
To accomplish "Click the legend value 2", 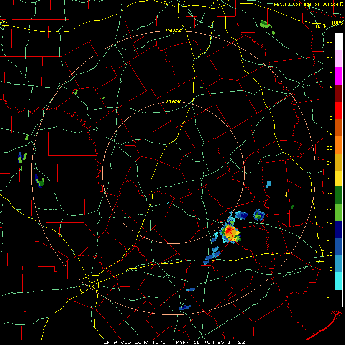I will coord(331,284).
